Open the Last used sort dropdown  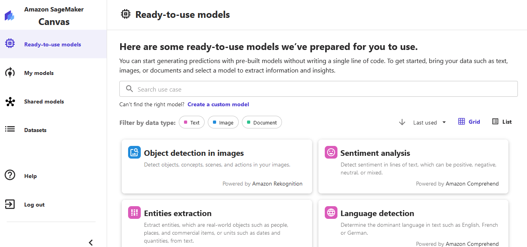[x=429, y=123]
